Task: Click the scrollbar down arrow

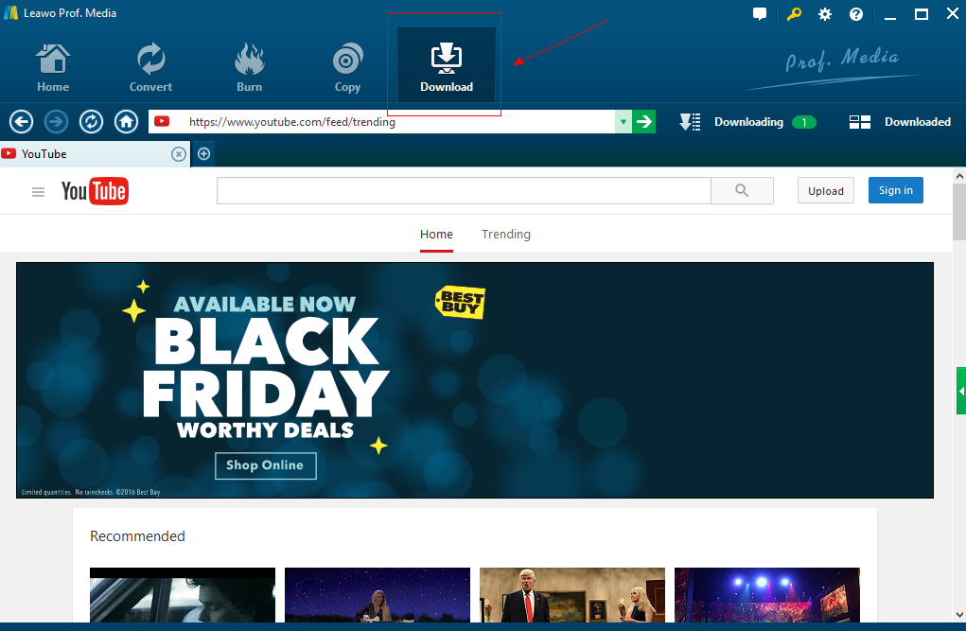Action: coord(959,614)
